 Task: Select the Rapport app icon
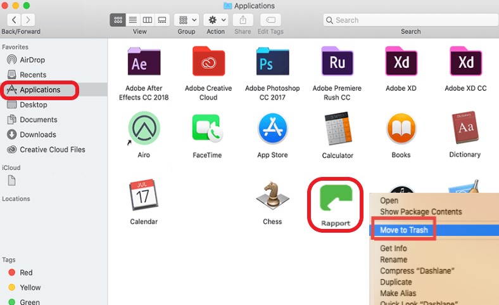[x=336, y=198]
